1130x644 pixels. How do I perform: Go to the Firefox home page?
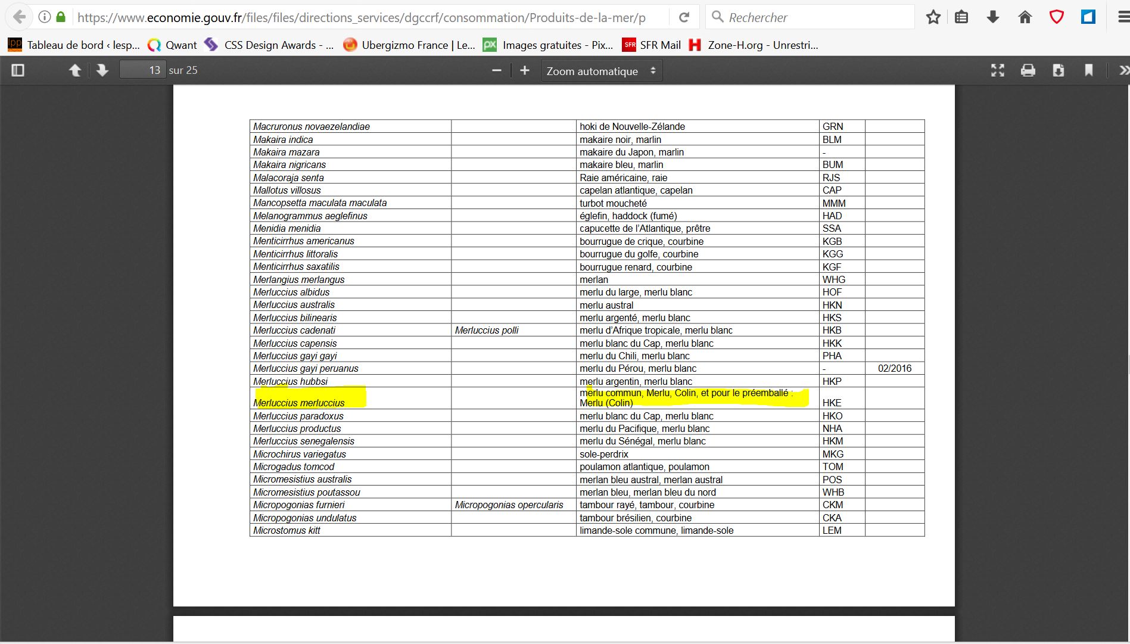coord(1025,17)
